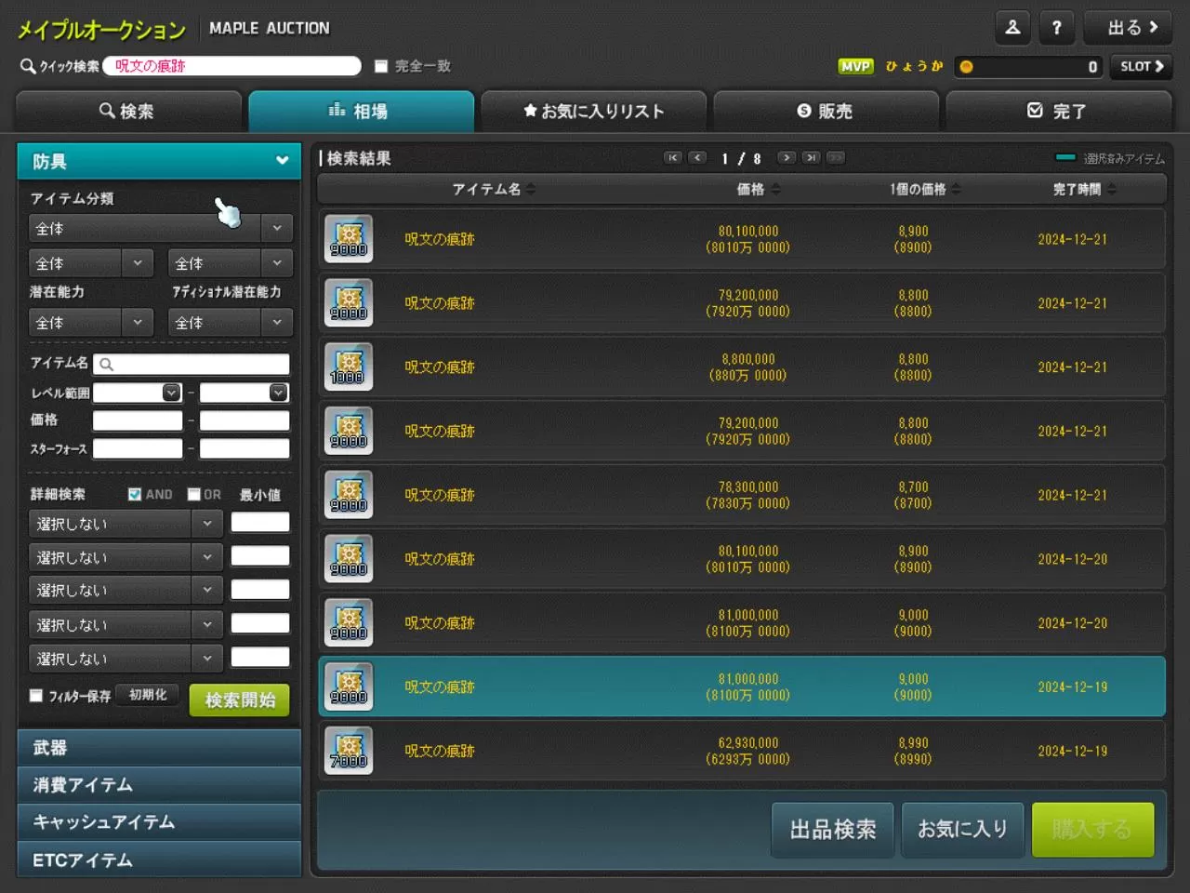
Task: Click 検索開始 search start button
Action: pyautogui.click(x=240, y=700)
